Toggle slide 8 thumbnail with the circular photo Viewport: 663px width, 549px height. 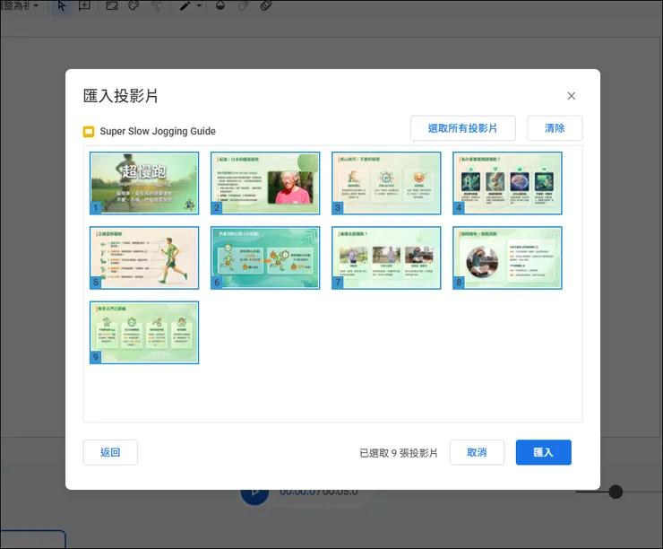click(507, 257)
